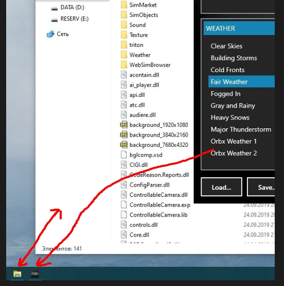Open the Texture folder

tap(138, 35)
